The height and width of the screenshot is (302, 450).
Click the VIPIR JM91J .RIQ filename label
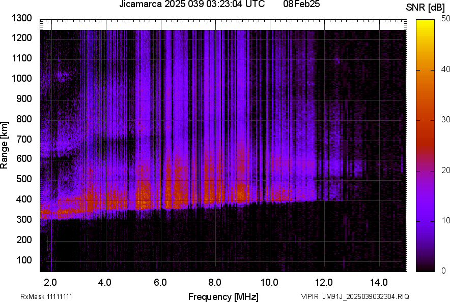pyautogui.click(x=355, y=296)
